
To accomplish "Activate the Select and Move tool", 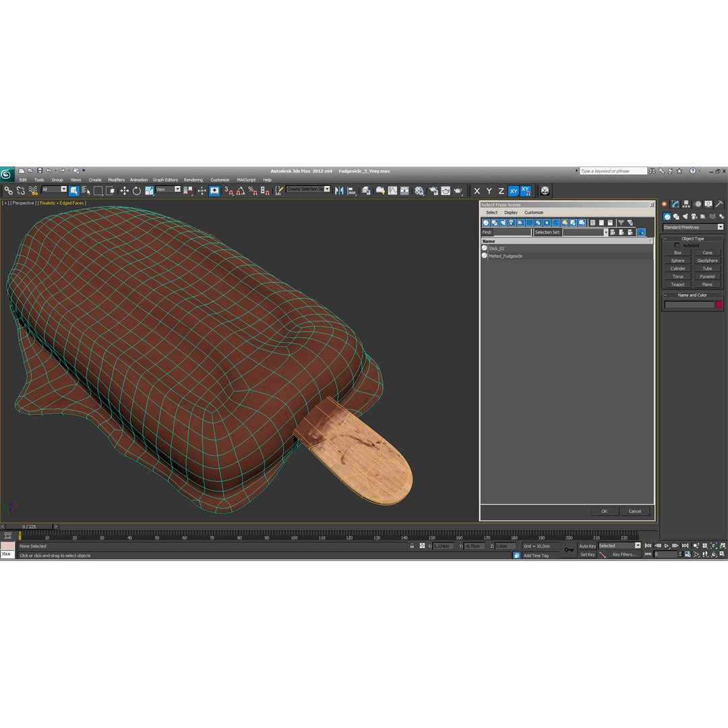I will pos(125,191).
